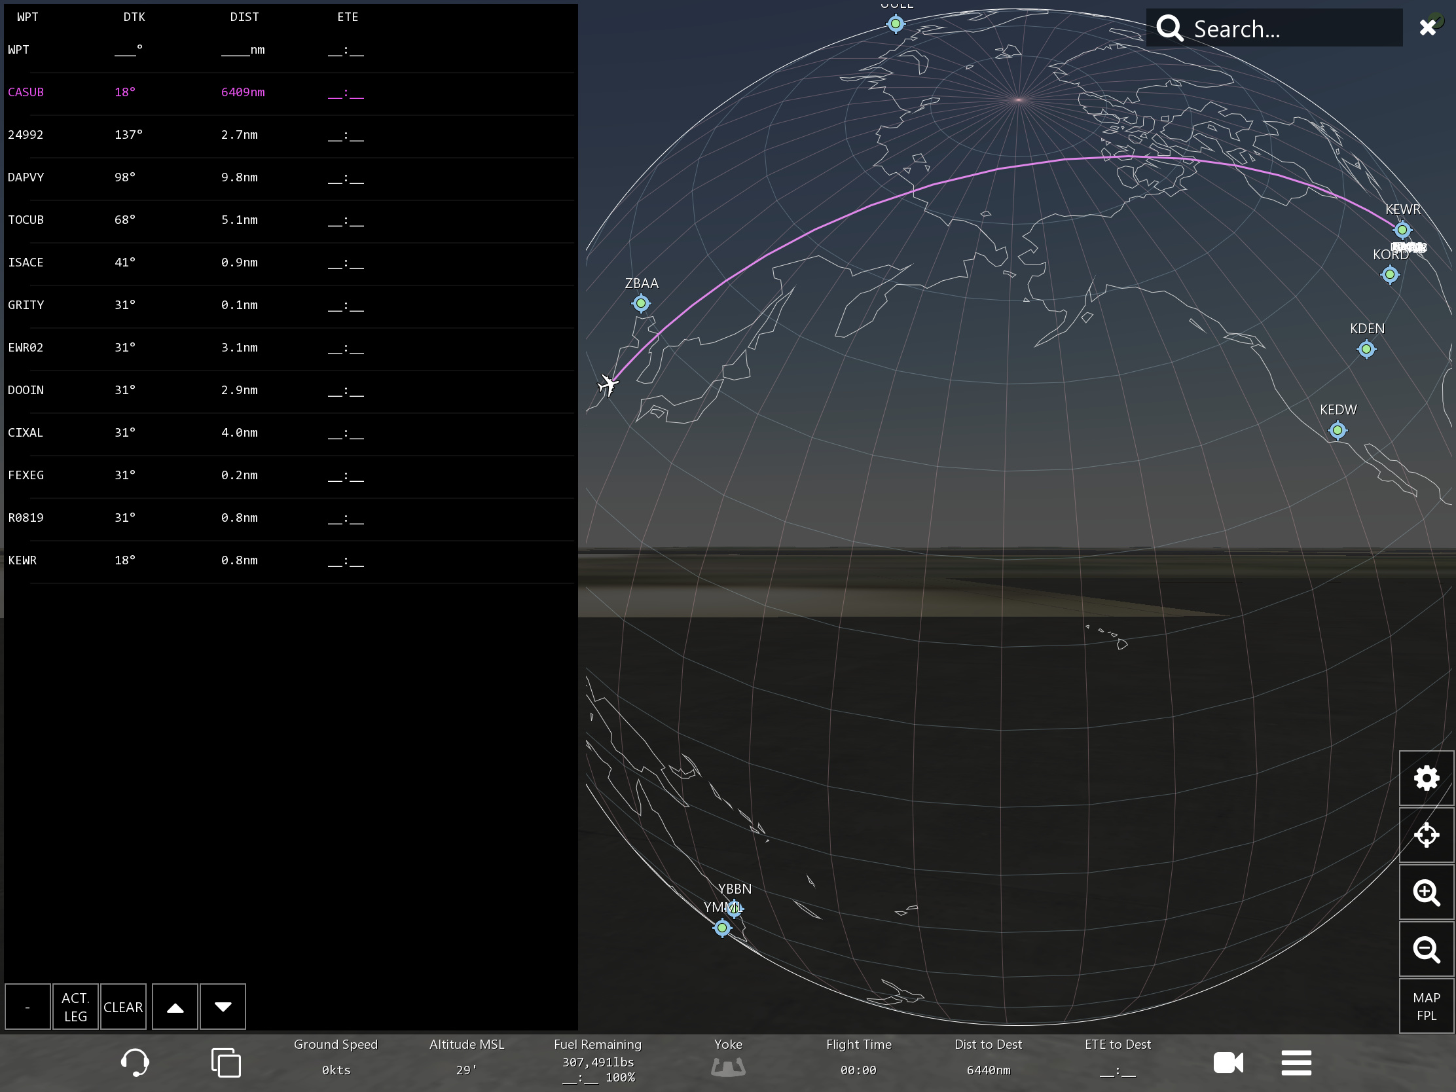This screenshot has width=1456, height=1092.
Task: Click the minus remove waypoint button
Action: click(27, 1006)
